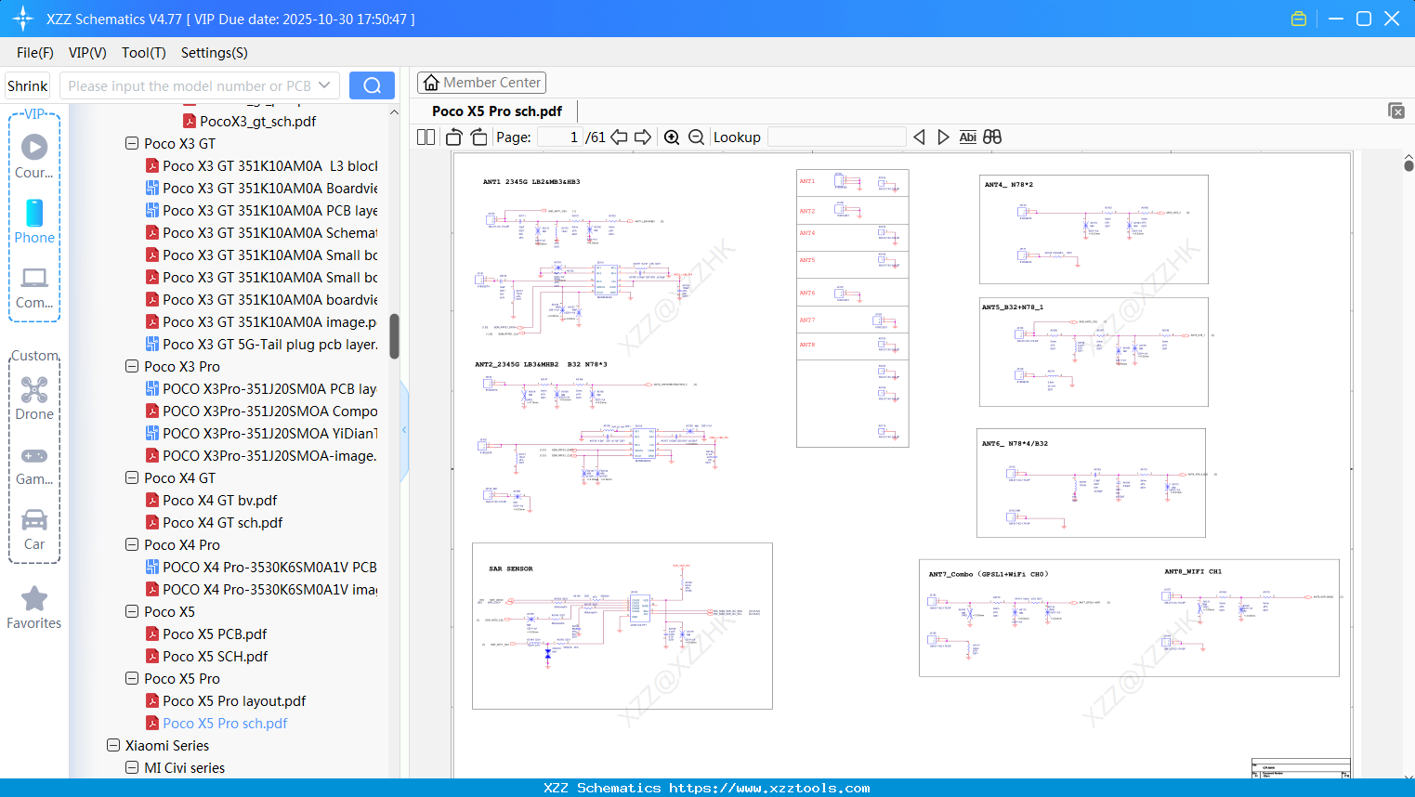This screenshot has width=1415, height=797.
Task: Open the Drone category in sidebar
Action: pyautogui.click(x=34, y=398)
